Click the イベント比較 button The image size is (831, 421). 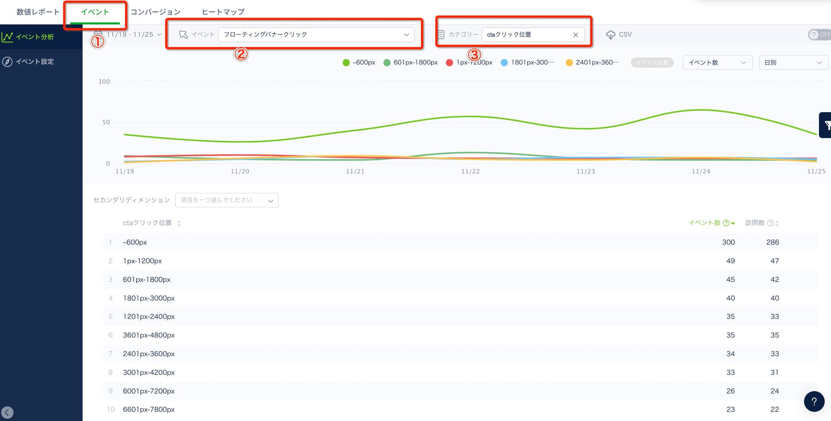652,63
